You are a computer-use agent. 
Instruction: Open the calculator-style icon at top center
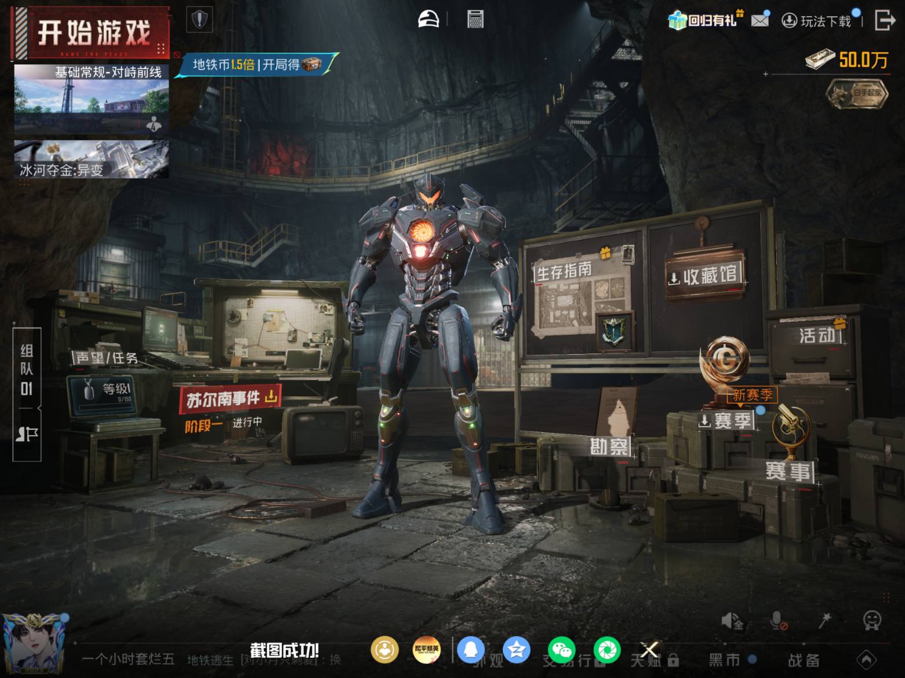coord(475,20)
